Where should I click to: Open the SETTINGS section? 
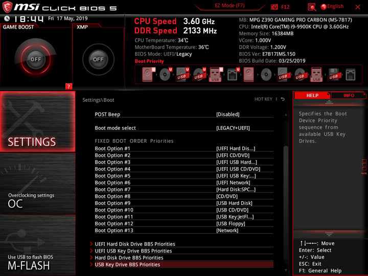(37, 121)
